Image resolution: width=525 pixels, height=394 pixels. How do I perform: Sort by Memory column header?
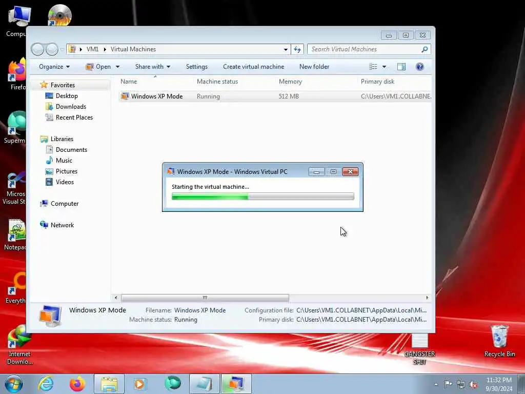[290, 82]
